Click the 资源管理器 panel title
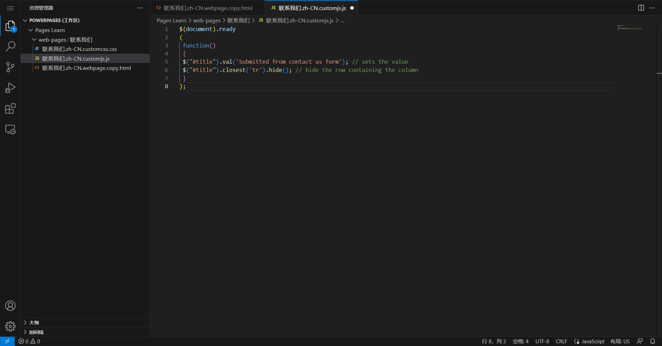The width and height of the screenshot is (662, 346). tap(41, 8)
